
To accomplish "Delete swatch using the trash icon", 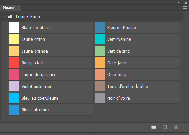I will click(175, 127).
